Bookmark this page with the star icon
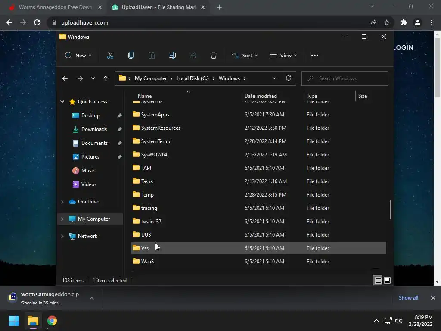 click(387, 22)
